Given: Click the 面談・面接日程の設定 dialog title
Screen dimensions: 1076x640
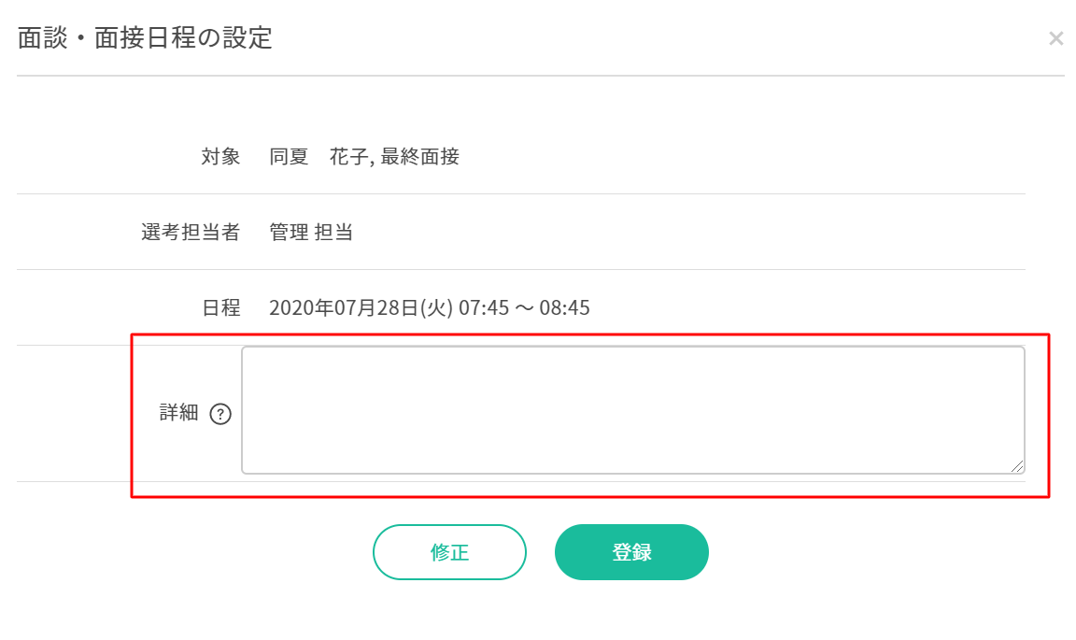Looking at the screenshot, I should (x=145, y=38).
